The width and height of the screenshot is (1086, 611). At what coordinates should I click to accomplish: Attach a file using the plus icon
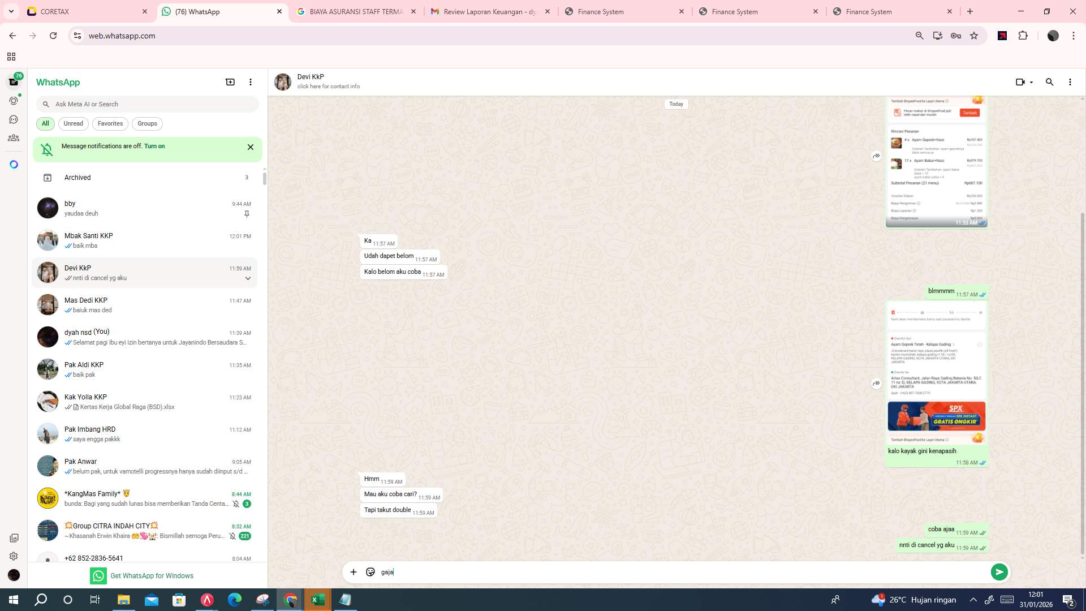354,572
